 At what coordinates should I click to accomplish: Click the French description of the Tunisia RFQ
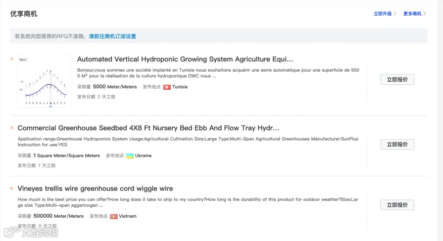click(218, 73)
